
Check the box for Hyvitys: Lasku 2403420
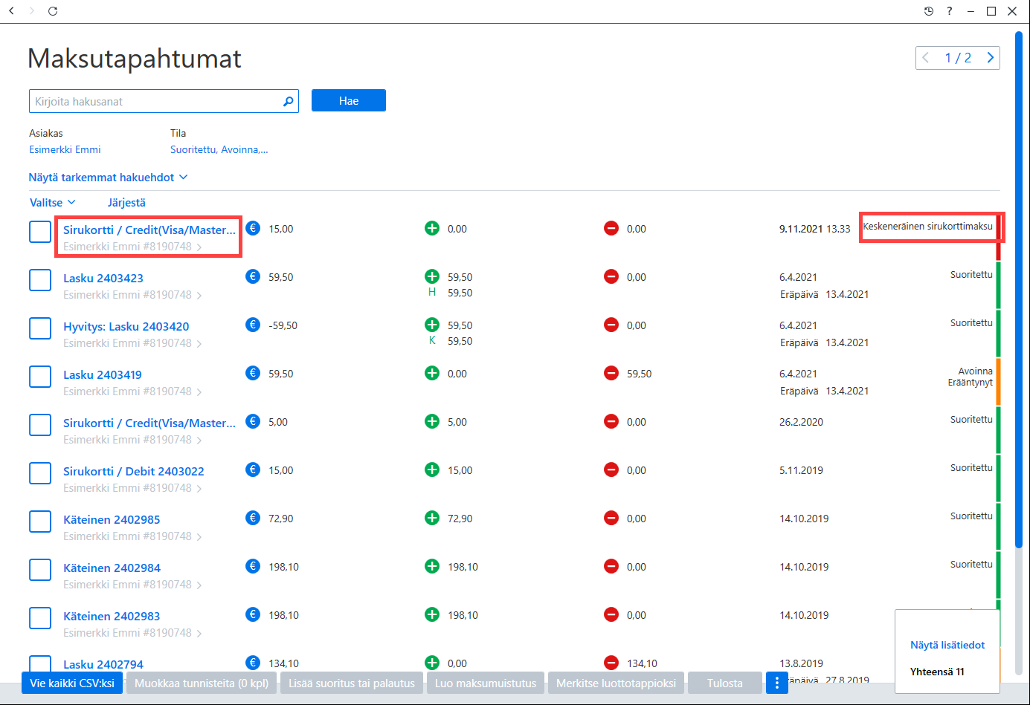click(x=40, y=328)
